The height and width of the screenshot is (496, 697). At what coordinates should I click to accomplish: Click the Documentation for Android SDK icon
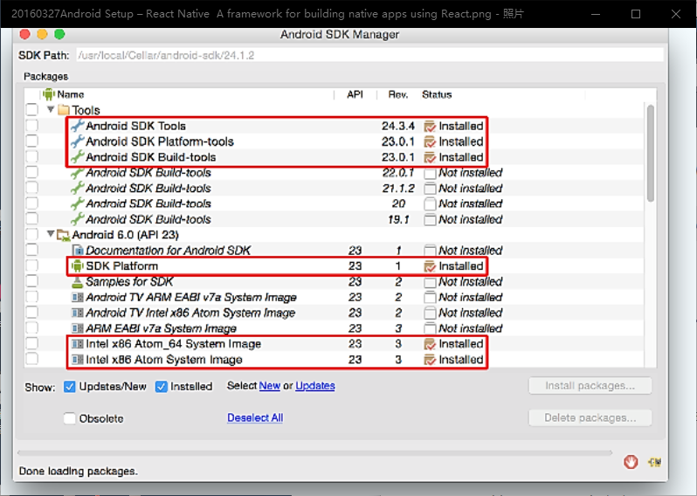78,251
